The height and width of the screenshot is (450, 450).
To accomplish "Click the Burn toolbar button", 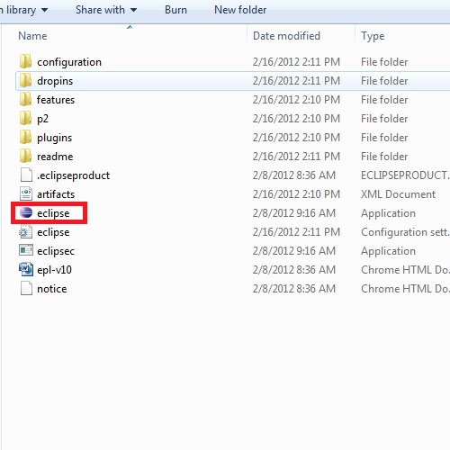I will [175, 10].
